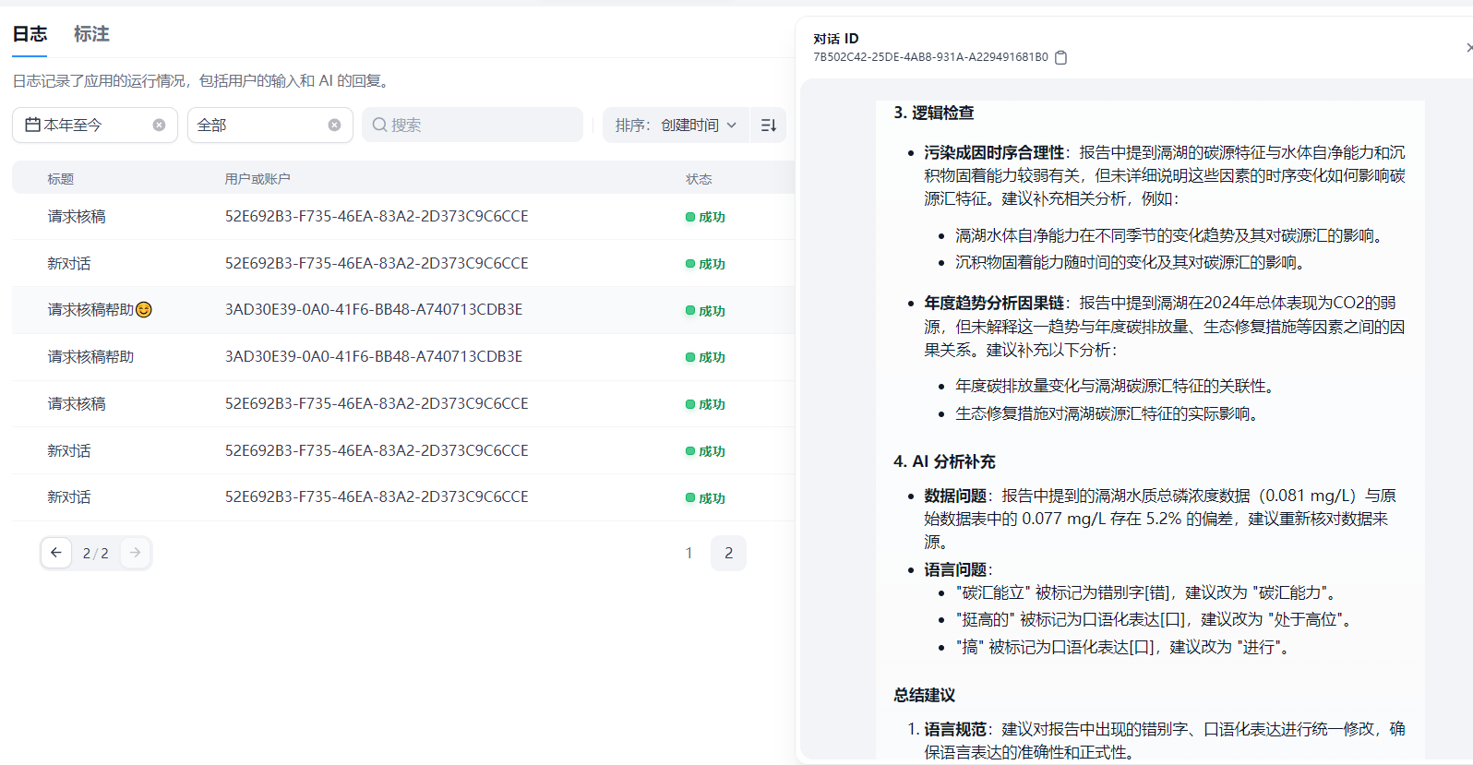This screenshot has width=1473, height=765.
Task: Click the 状态 column header
Action: pos(699,179)
